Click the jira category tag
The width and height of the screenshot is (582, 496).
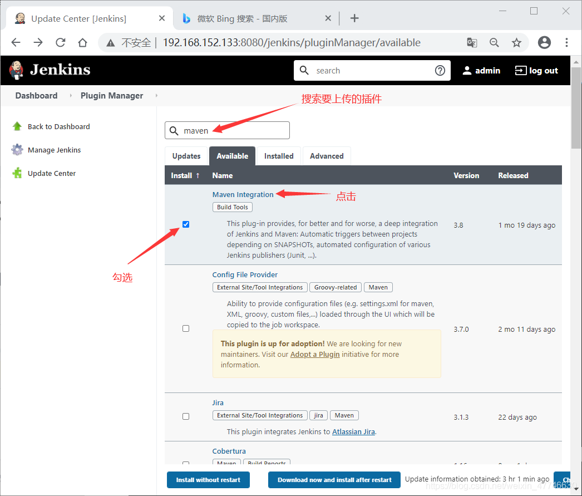pos(318,415)
